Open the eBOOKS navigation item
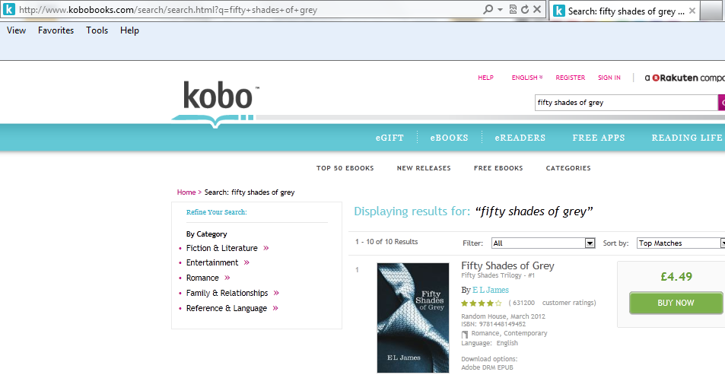This screenshot has width=725, height=375. (449, 138)
